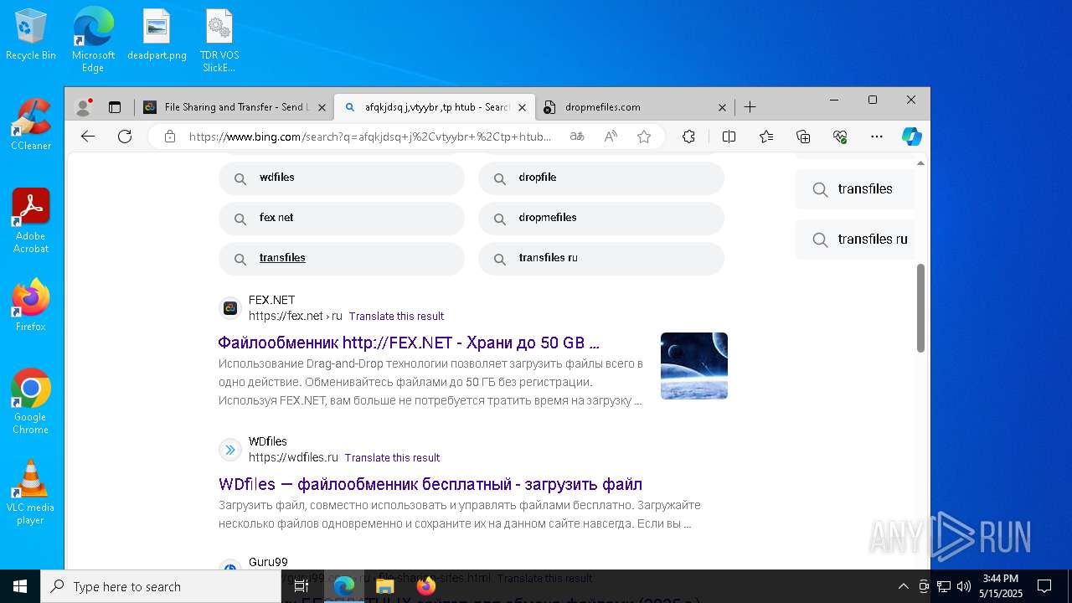Add page to favorites star

644,137
